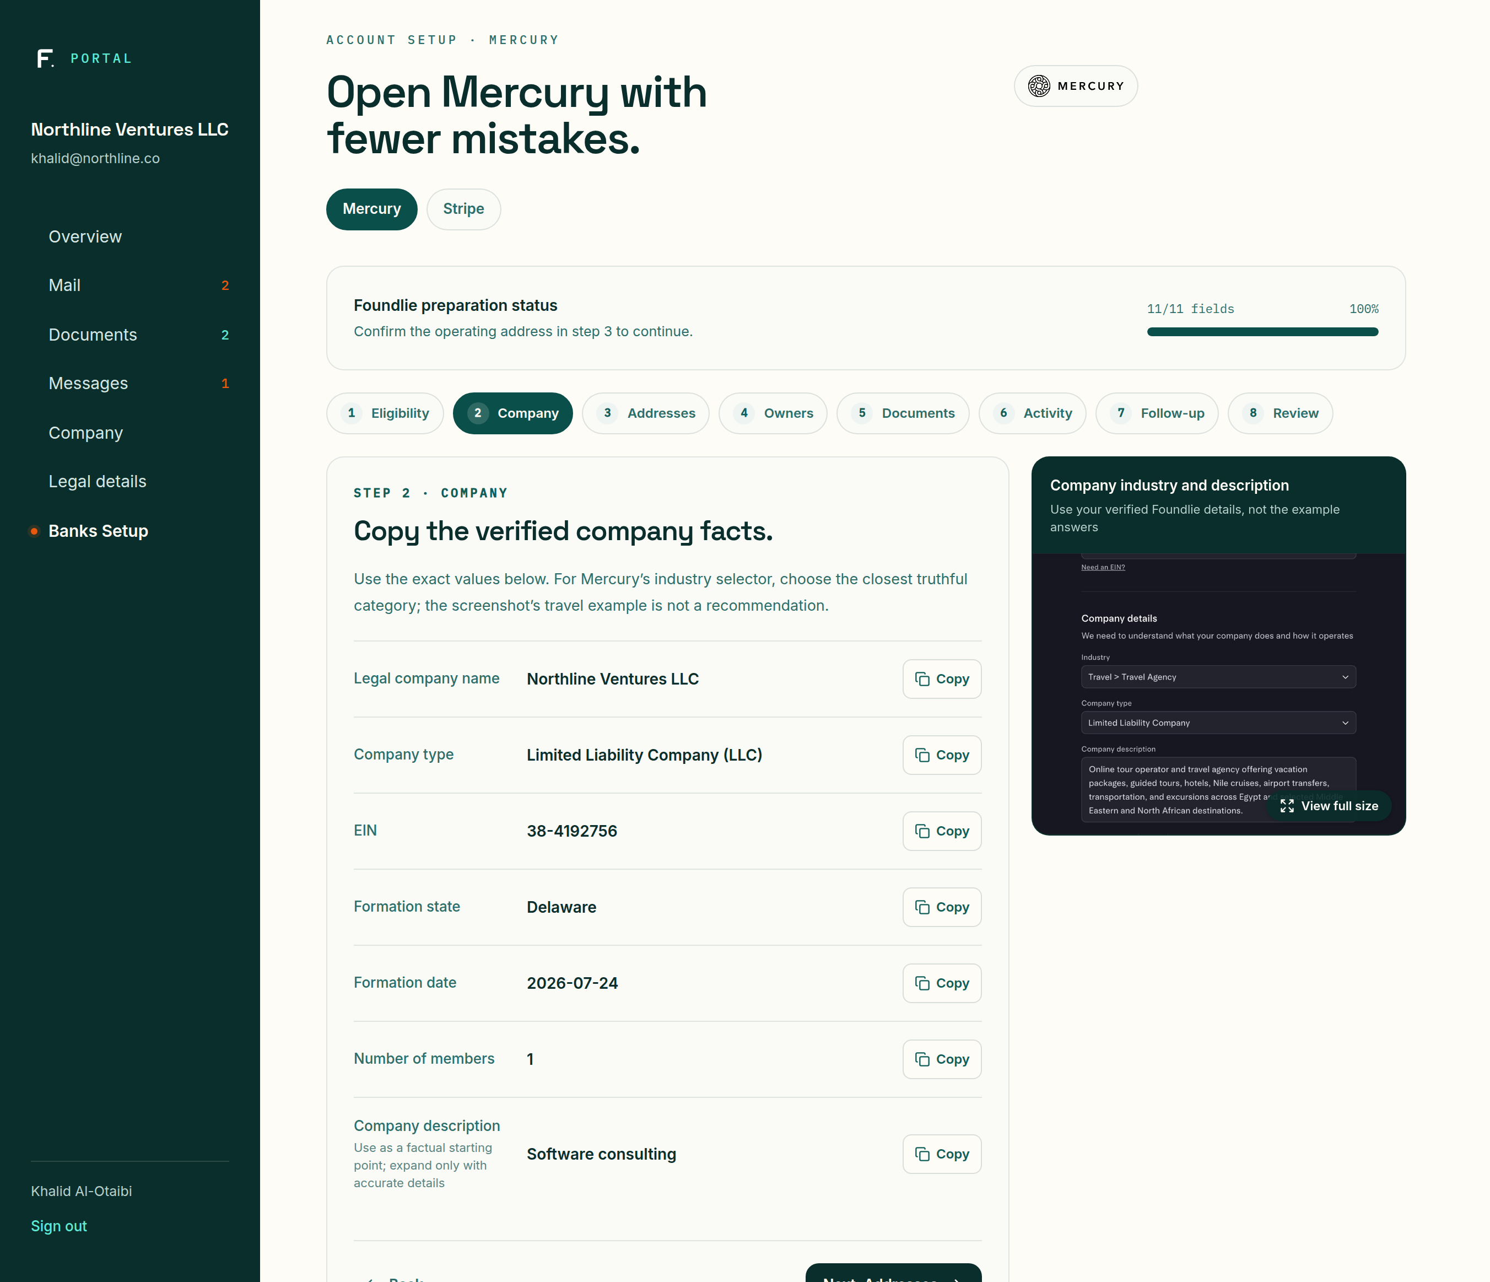Open Messages in the sidebar

tap(88, 384)
